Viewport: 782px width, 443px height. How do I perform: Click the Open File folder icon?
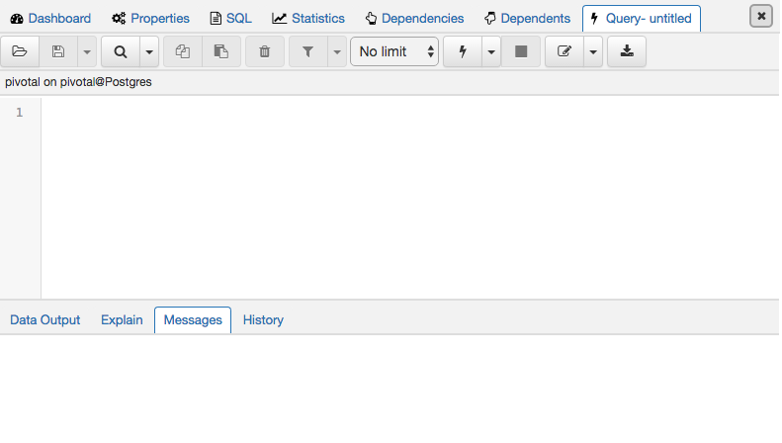tap(20, 51)
